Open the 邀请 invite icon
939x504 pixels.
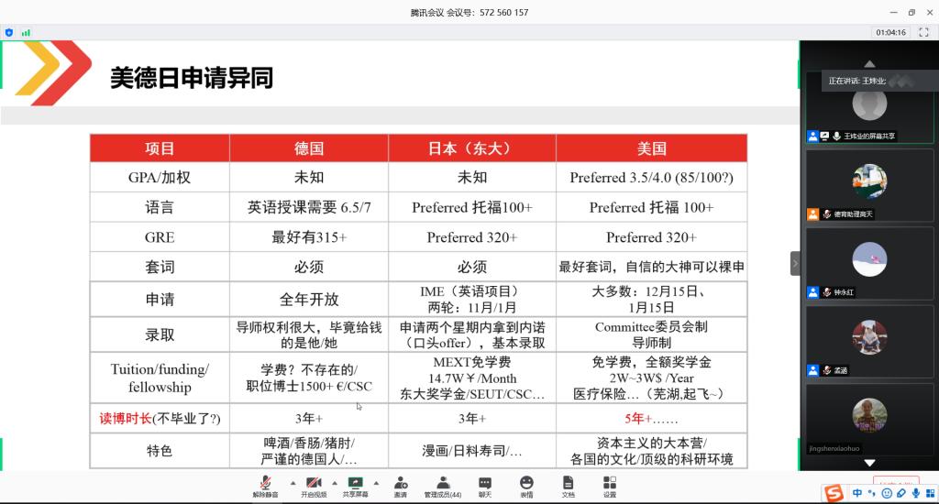click(401, 484)
